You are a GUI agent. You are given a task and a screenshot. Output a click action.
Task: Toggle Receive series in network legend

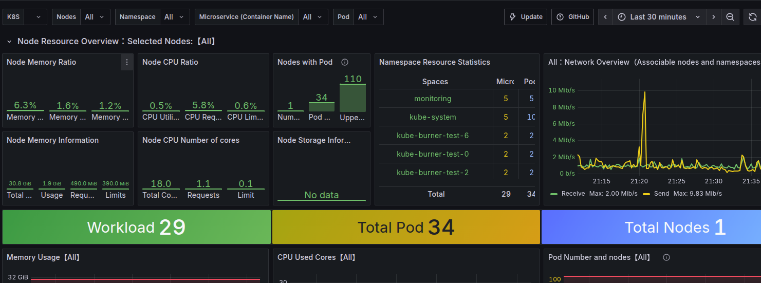(573, 194)
